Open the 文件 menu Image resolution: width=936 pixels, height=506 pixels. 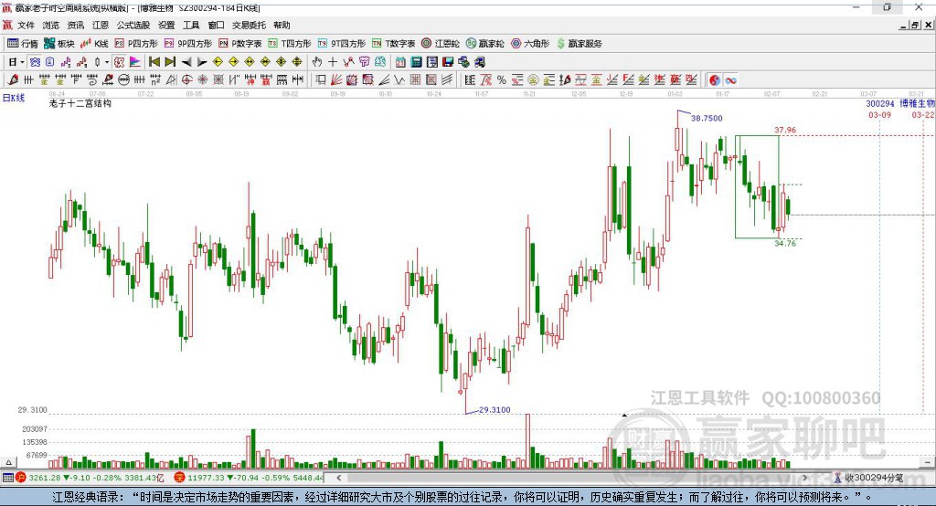(x=26, y=25)
